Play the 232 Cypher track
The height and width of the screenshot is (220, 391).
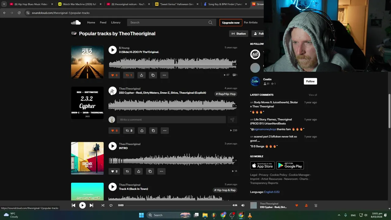[x=112, y=91]
